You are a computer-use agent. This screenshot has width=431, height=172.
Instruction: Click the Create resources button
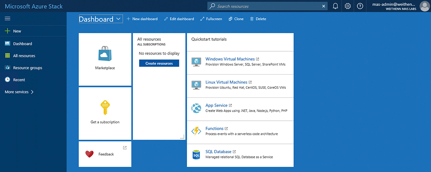[x=159, y=63]
